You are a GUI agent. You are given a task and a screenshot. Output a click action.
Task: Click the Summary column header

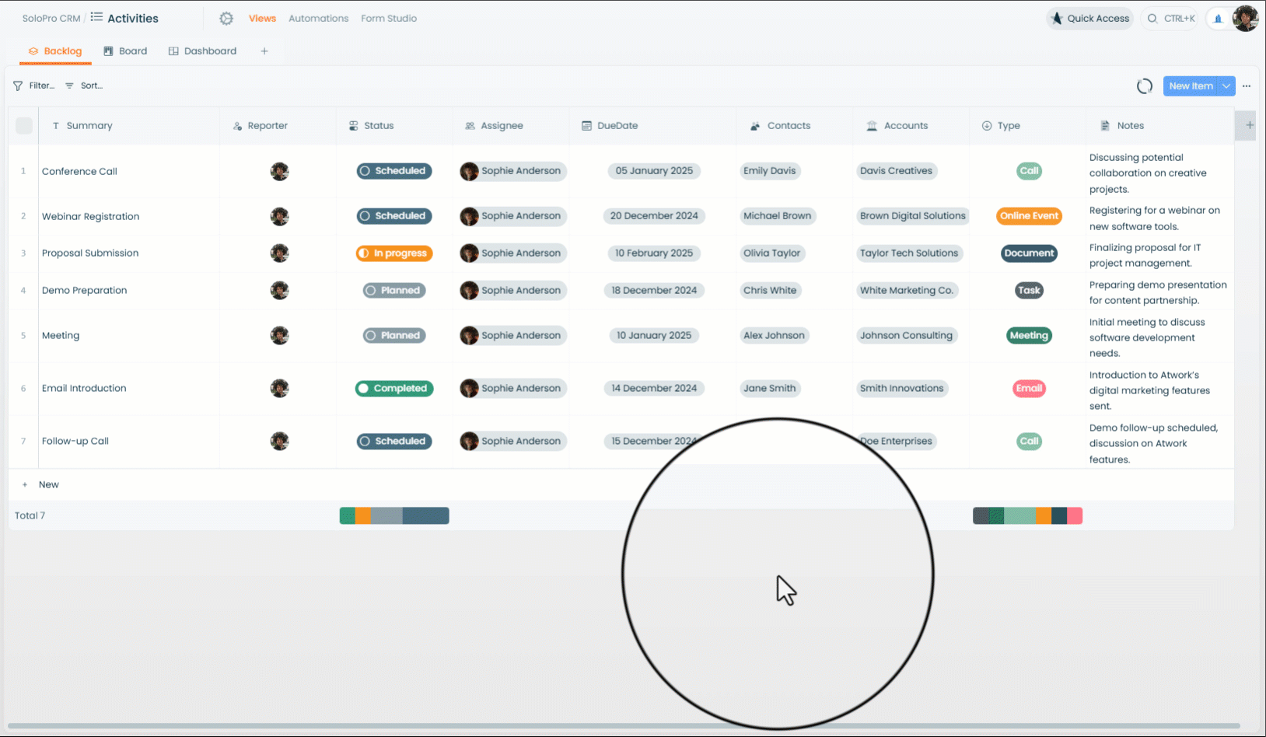pyautogui.click(x=129, y=126)
